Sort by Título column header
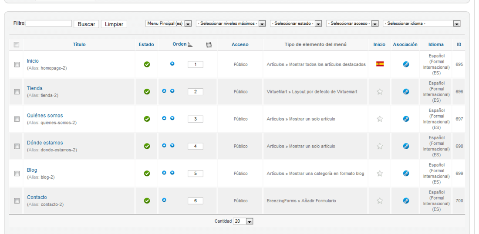Viewport: 479px width, 234px height. point(79,44)
